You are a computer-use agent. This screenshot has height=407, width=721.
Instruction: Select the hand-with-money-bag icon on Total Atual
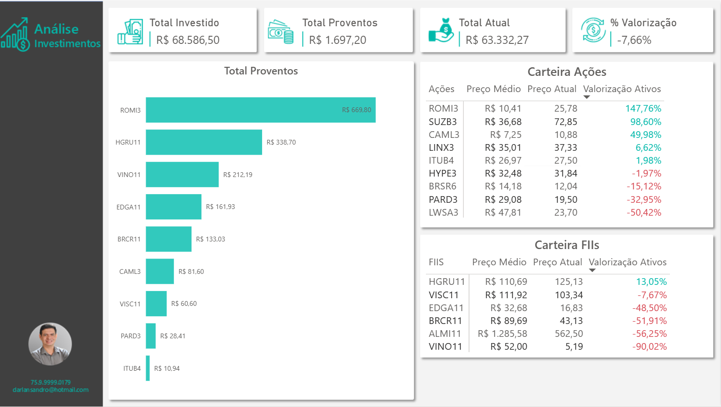click(x=440, y=30)
